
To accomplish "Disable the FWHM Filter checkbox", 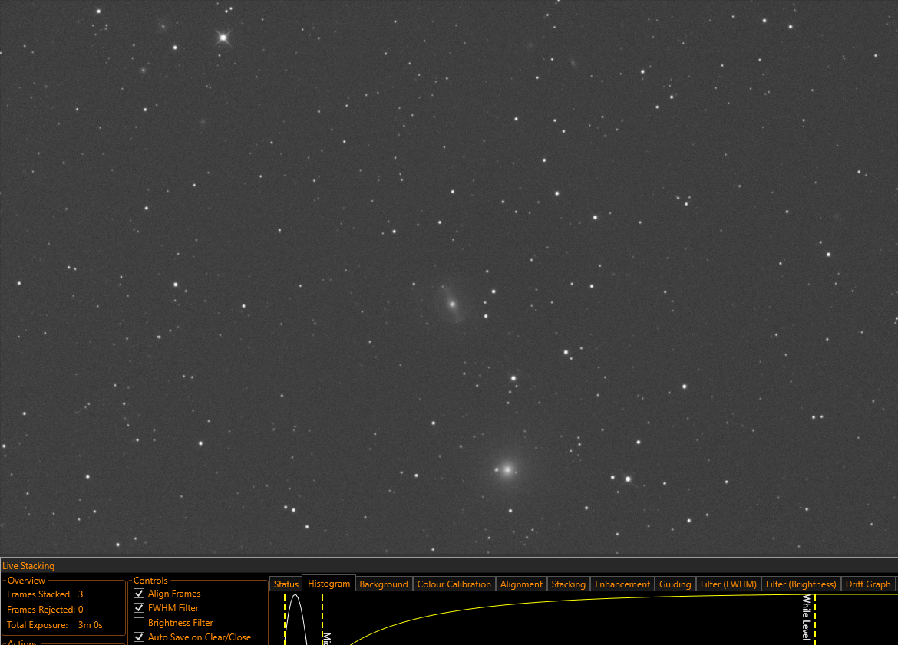I will [x=139, y=607].
